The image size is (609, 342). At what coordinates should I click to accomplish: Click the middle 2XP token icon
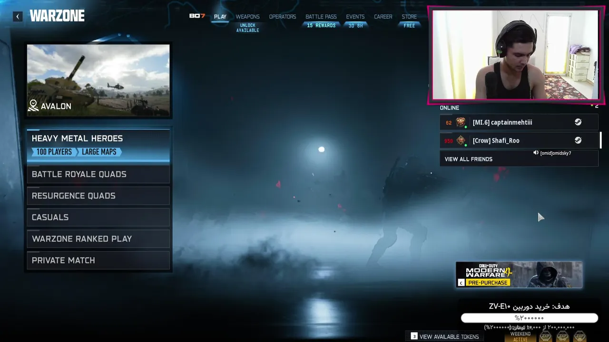(562, 336)
